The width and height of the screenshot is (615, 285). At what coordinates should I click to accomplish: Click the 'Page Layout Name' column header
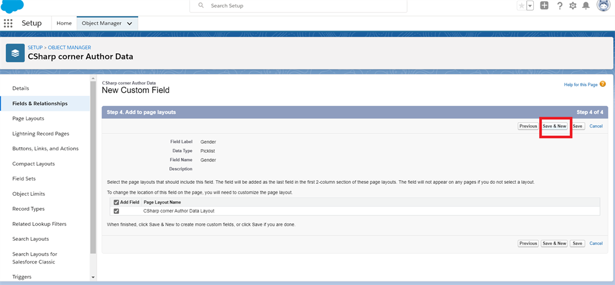coord(162,202)
